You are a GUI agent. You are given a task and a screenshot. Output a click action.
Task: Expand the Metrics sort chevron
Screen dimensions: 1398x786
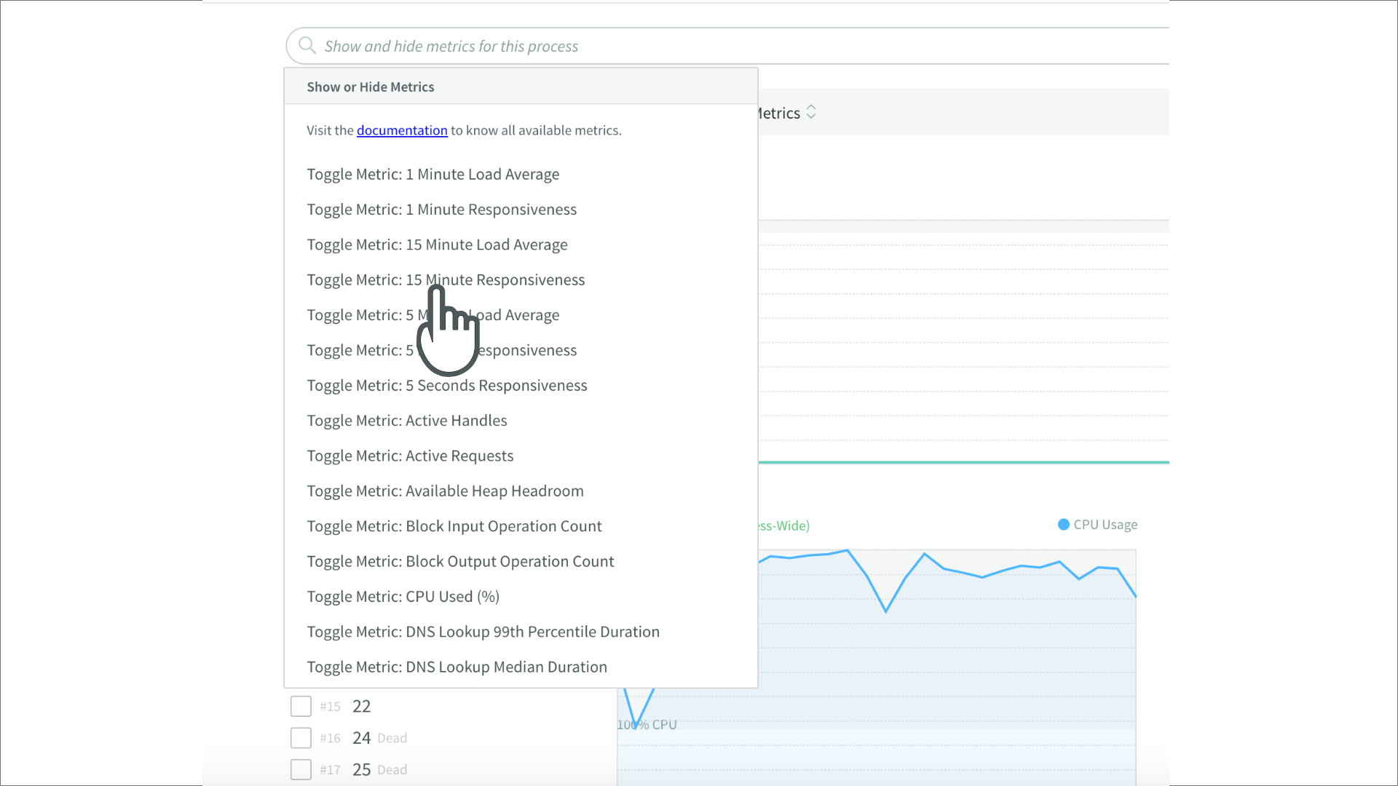[x=811, y=113]
